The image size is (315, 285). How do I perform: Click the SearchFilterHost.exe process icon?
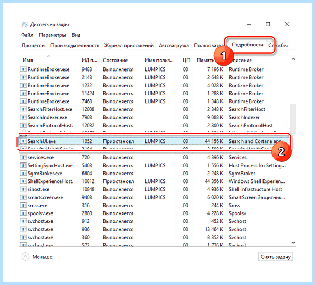click(x=23, y=109)
